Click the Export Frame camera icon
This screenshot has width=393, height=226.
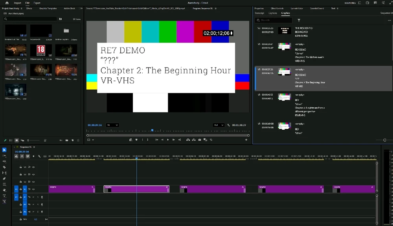(200, 140)
